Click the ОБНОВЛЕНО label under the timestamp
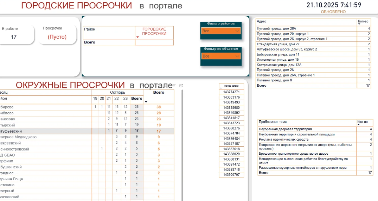 333,12
